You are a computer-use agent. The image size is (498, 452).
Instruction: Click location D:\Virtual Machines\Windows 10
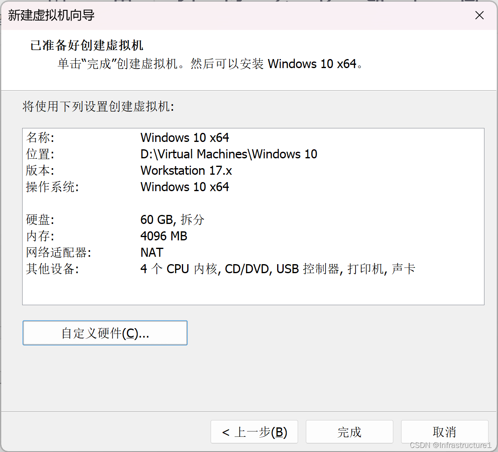[x=229, y=154]
